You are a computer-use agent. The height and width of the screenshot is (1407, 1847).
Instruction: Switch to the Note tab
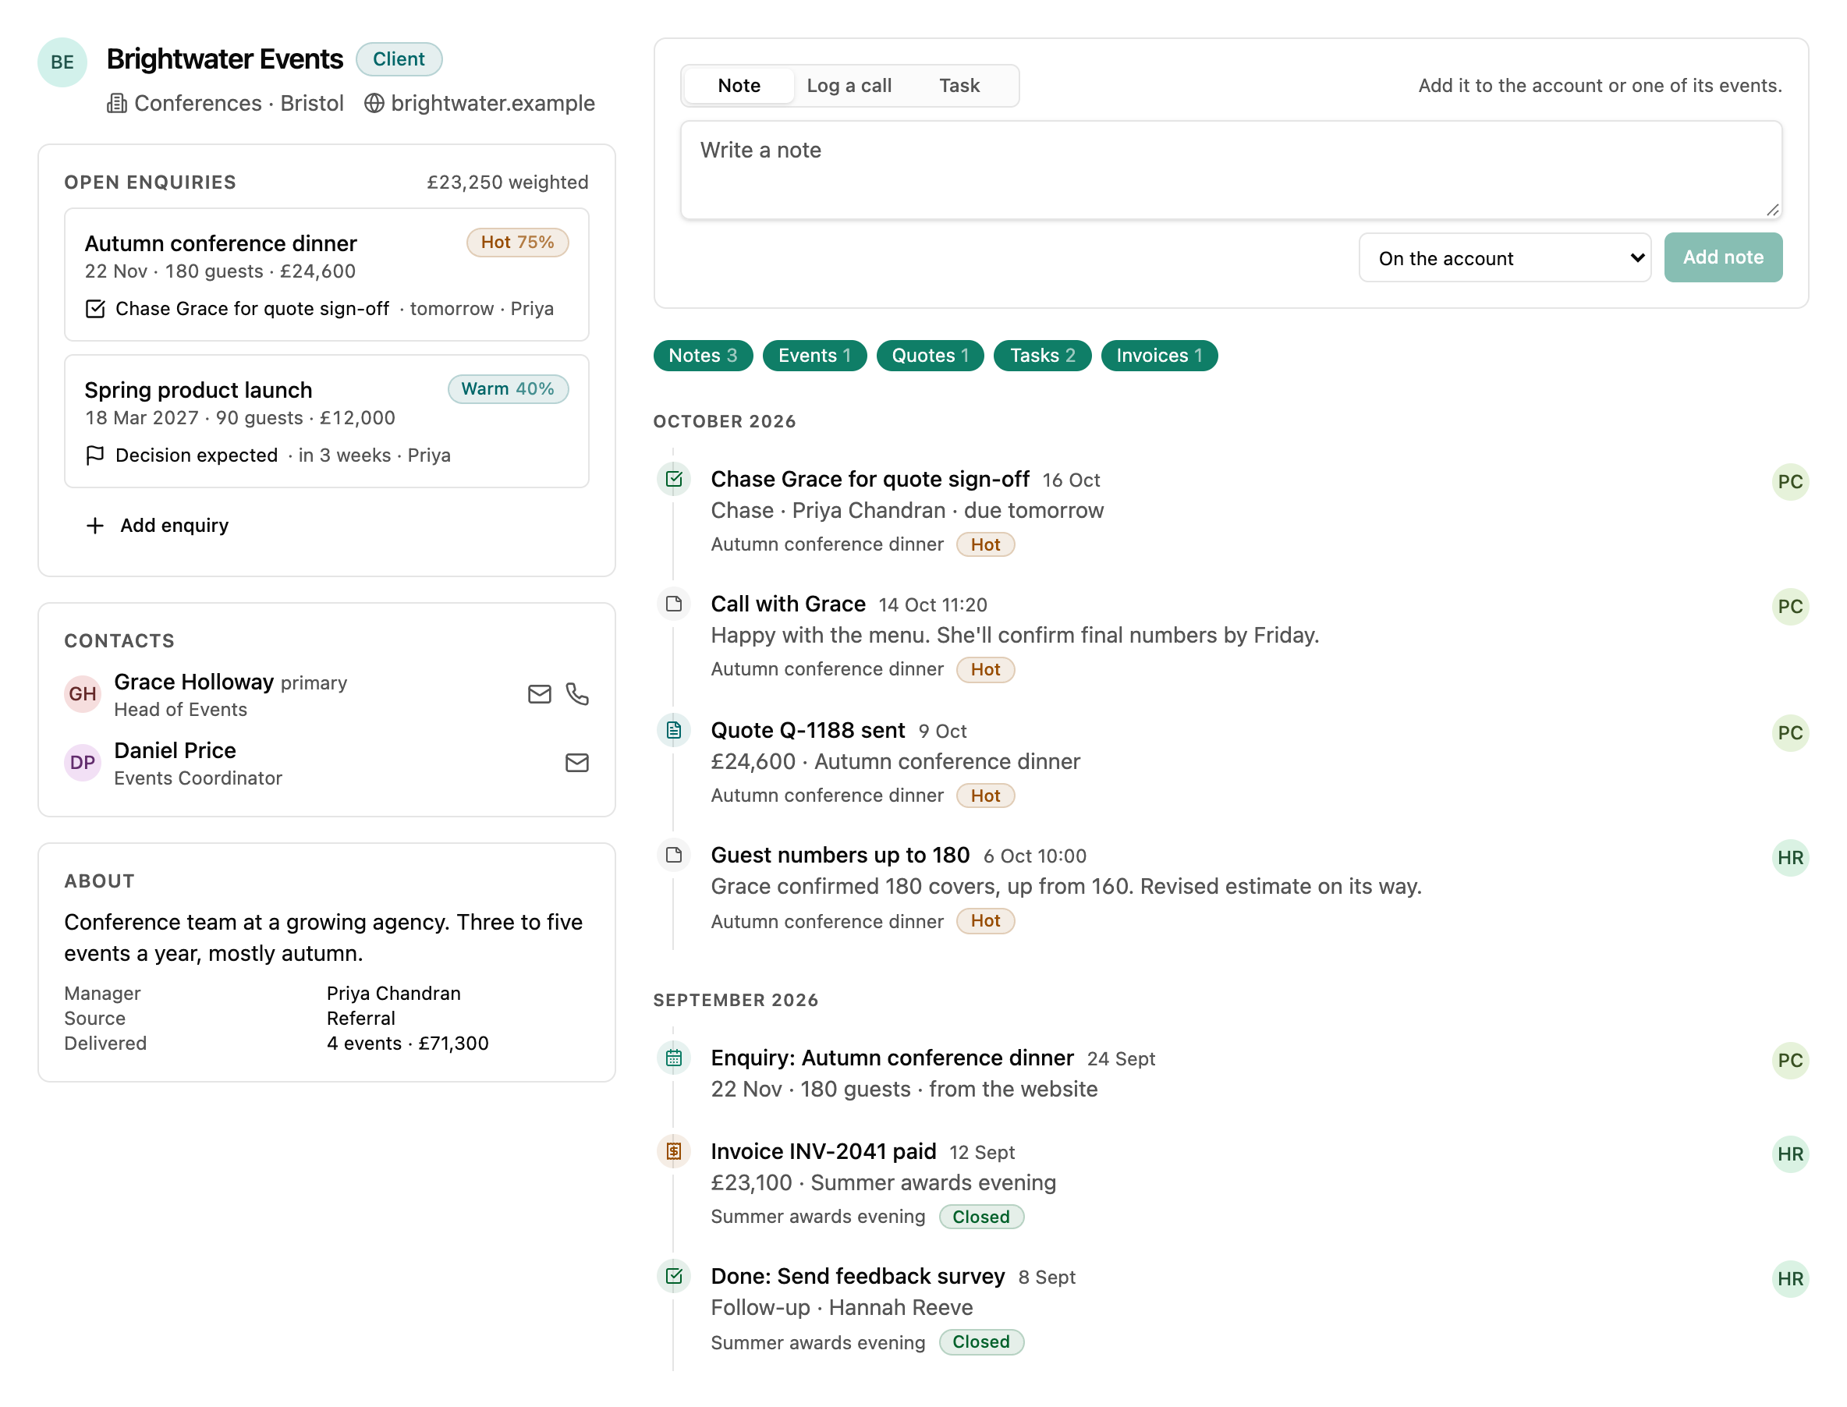[x=739, y=86]
